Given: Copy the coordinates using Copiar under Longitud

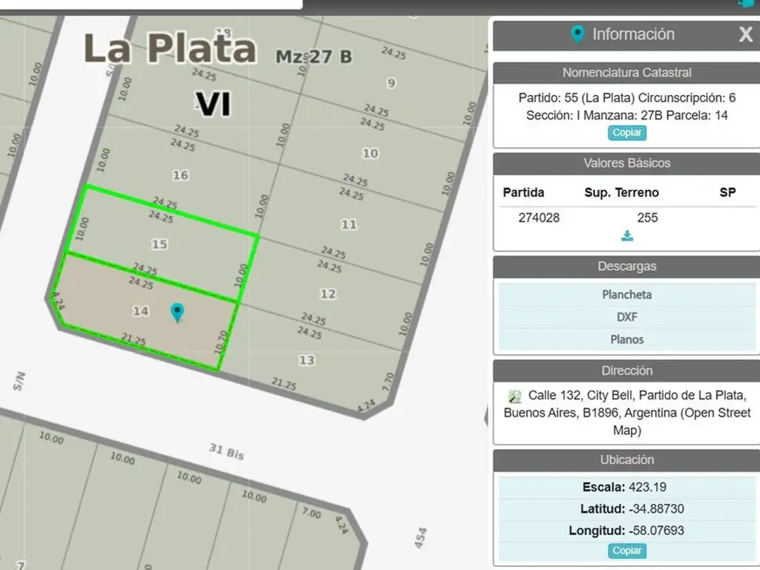Looking at the screenshot, I should [x=627, y=551].
